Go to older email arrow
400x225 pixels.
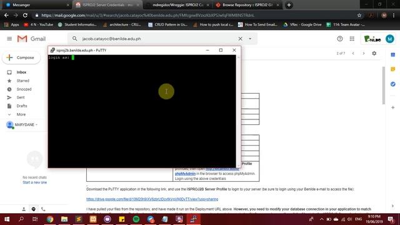pyautogui.click(x=364, y=53)
